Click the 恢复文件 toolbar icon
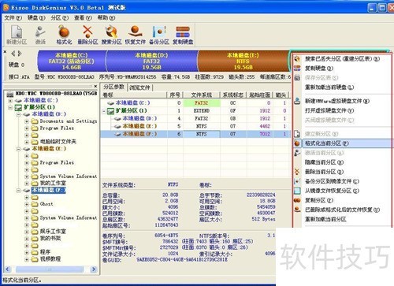Viewport: 394px width, 286px height. point(135,35)
